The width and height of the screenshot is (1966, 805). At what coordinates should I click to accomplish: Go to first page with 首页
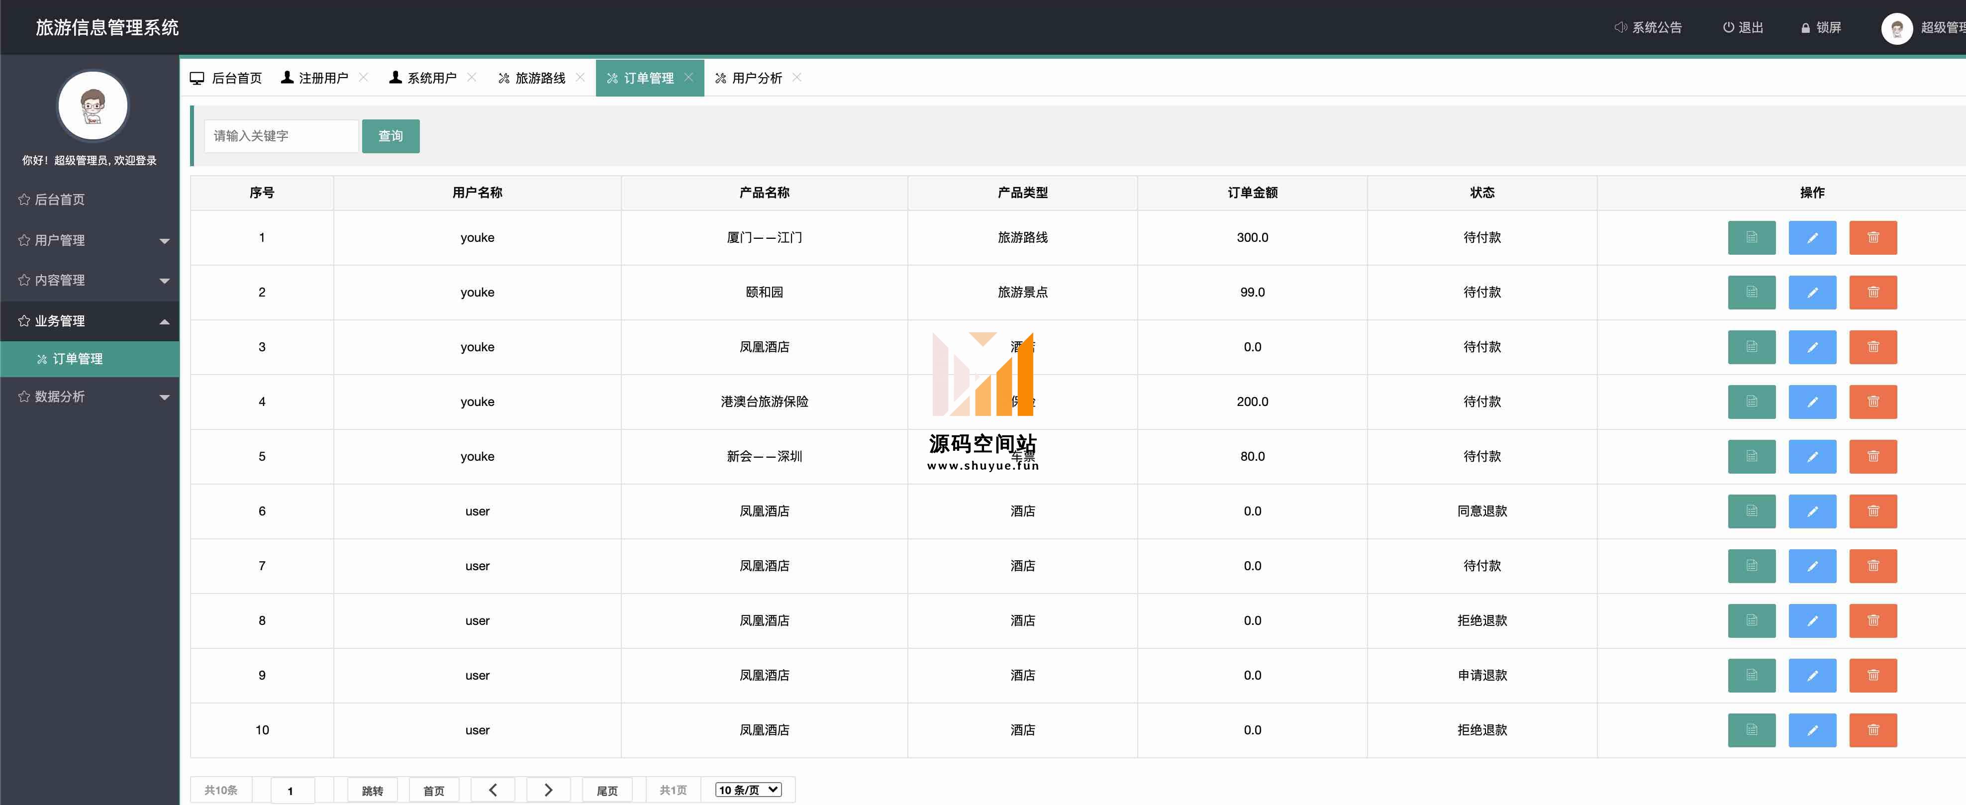point(434,791)
